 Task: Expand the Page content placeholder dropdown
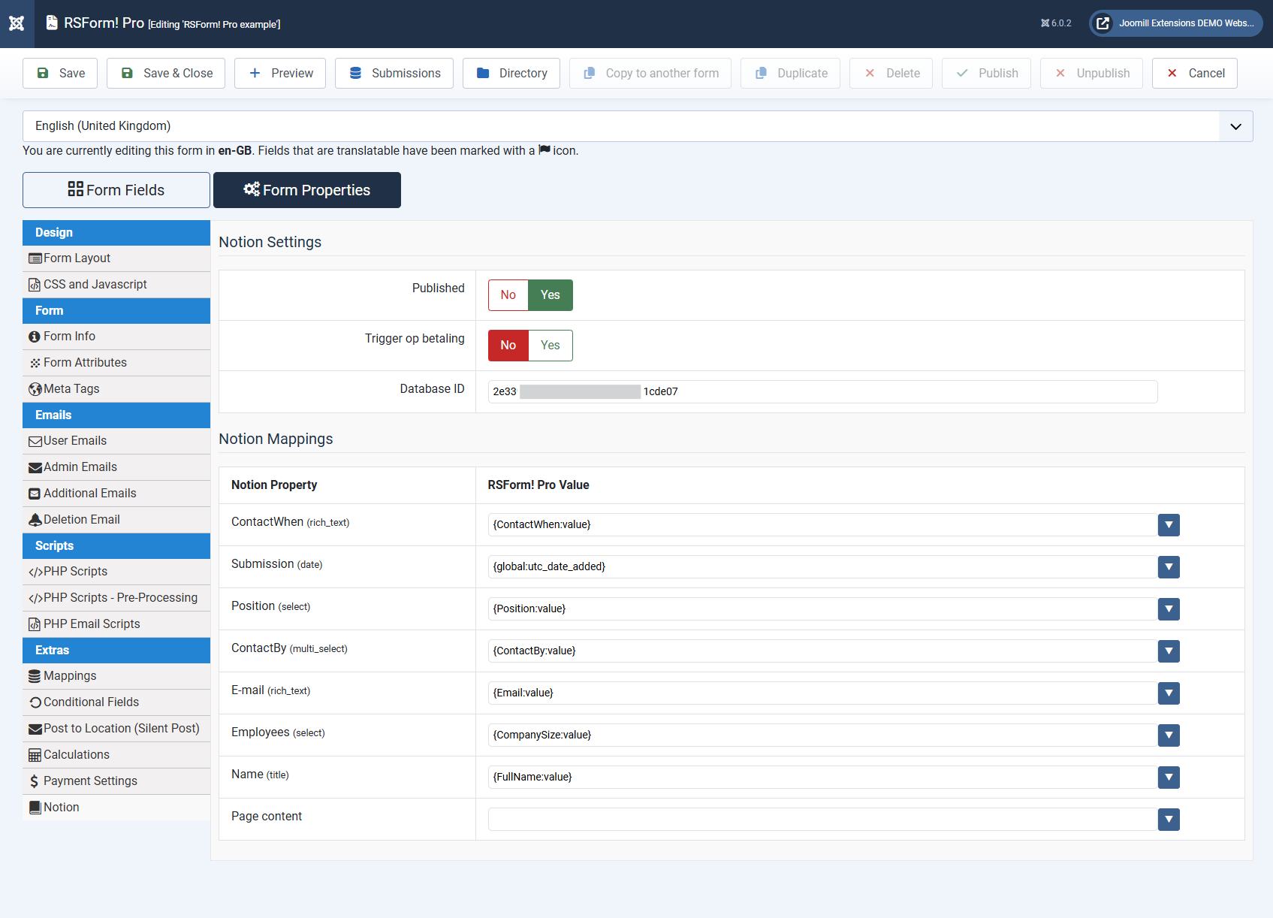pos(1168,820)
